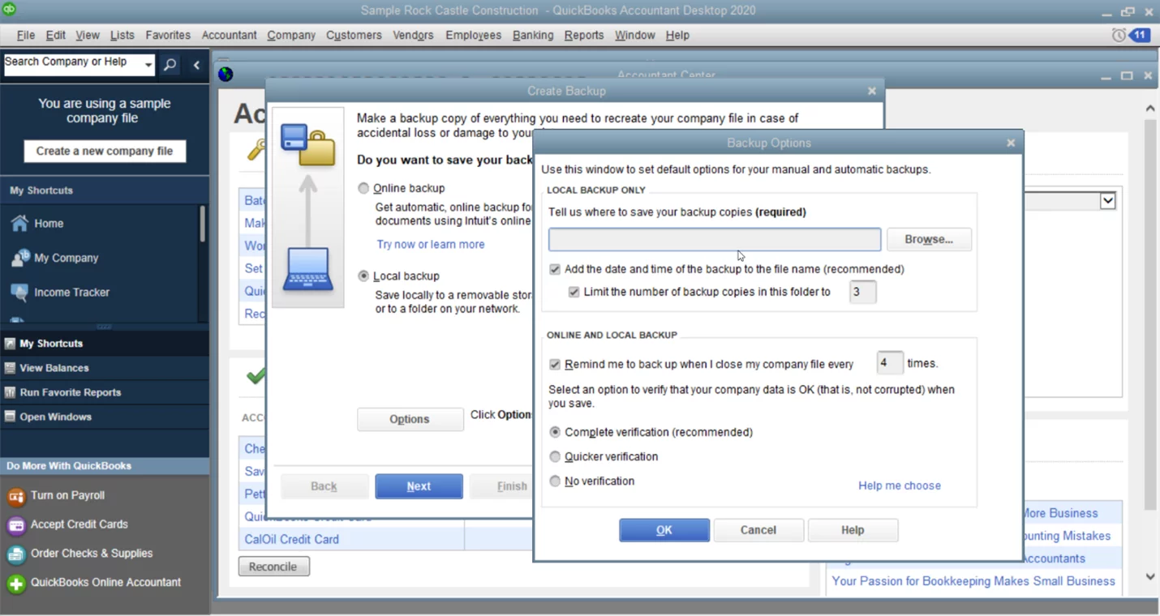Open the Company menu
The width and height of the screenshot is (1160, 616).
coord(291,35)
